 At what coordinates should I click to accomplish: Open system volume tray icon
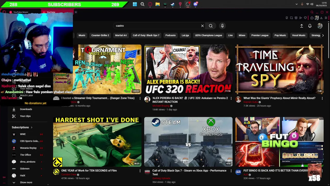[312, 4]
